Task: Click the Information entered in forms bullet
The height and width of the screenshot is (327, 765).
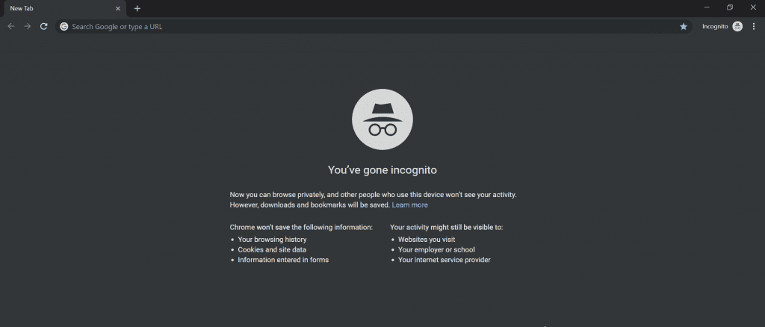Action: coord(283,260)
